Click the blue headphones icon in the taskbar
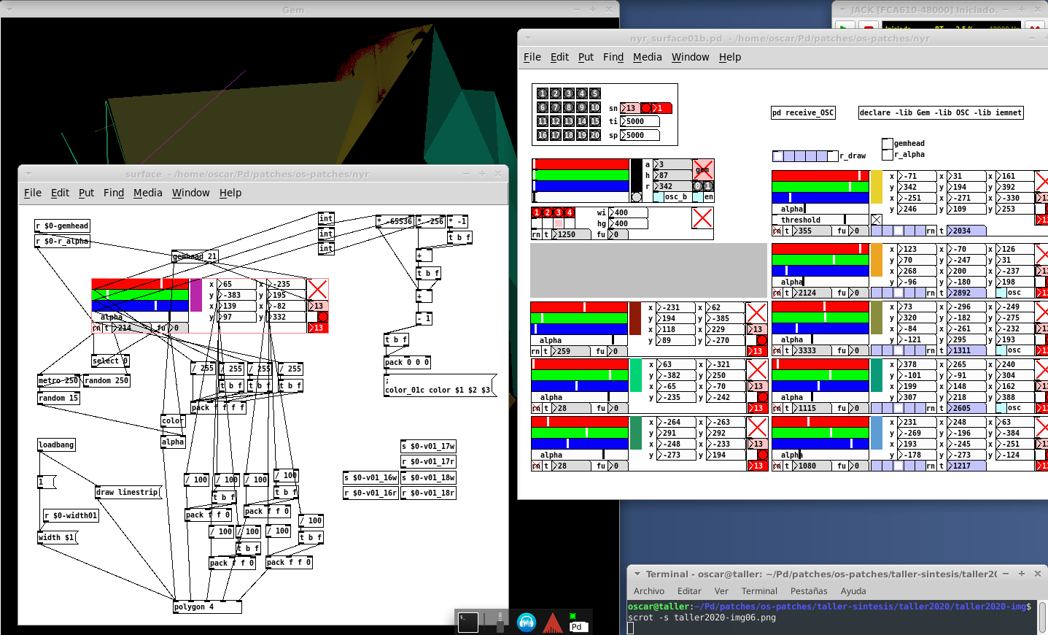1048x635 pixels. tap(527, 622)
